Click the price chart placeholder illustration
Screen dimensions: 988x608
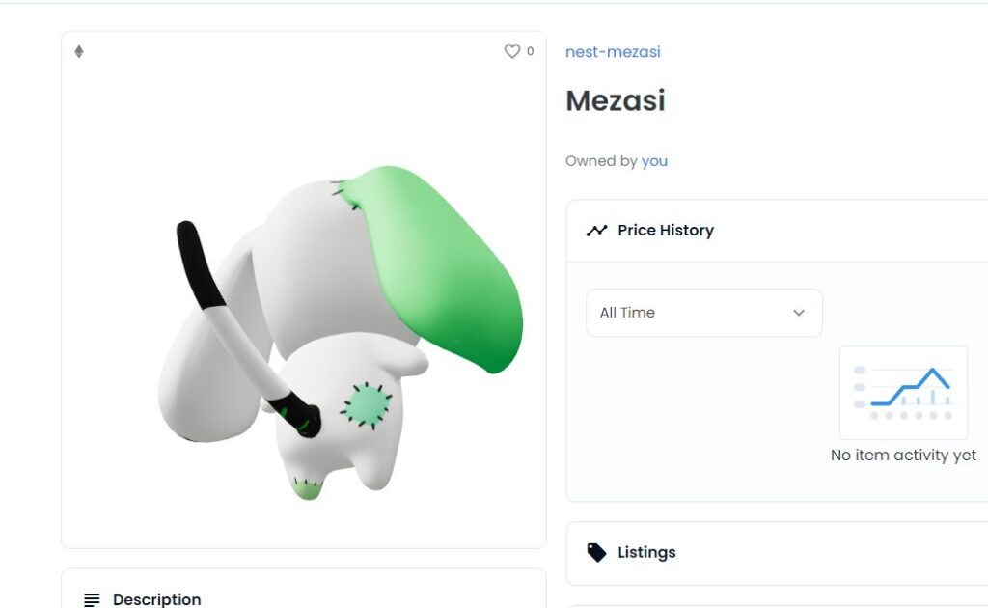903,393
